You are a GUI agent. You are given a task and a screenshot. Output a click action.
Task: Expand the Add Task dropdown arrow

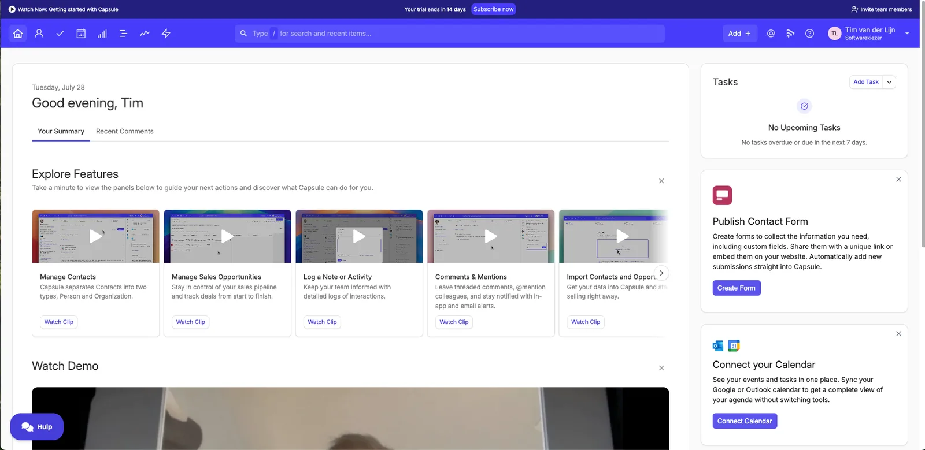click(889, 82)
